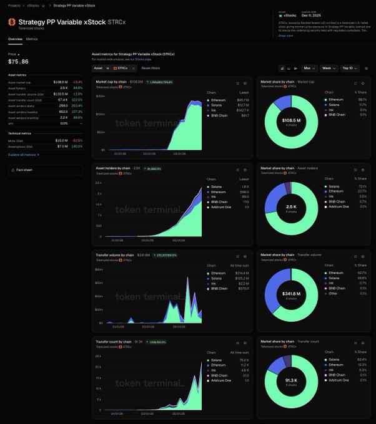Change the 'is' filter operator
The height and width of the screenshot is (424, 376).
108,69
